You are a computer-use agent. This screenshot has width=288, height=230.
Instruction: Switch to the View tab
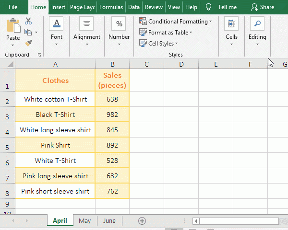click(x=174, y=7)
